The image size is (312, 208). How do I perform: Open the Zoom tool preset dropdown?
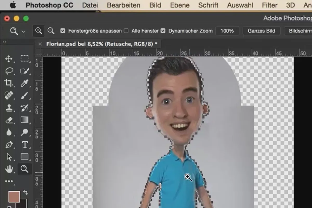(x=17, y=31)
